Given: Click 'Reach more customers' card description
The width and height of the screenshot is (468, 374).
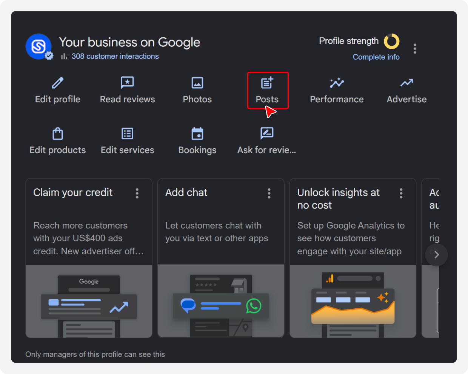Looking at the screenshot, I should [x=88, y=238].
